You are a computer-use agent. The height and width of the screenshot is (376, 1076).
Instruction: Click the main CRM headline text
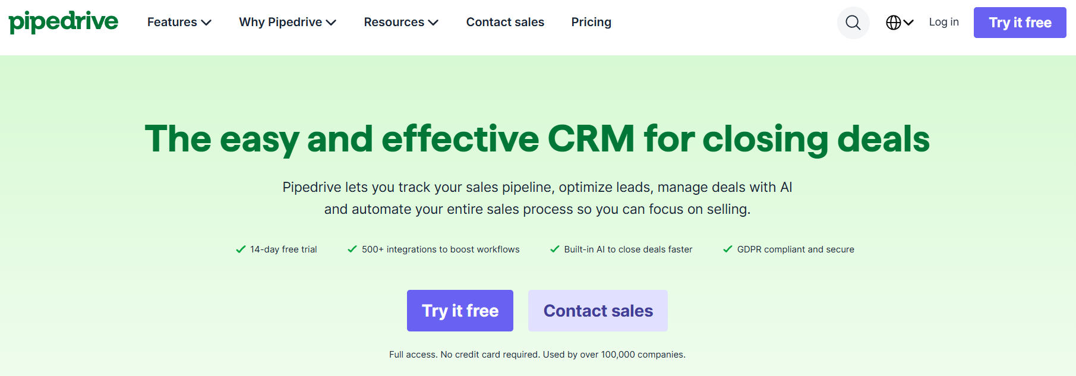point(537,139)
